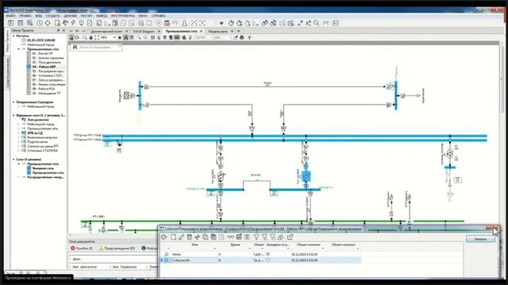Screen dimensions: 508x285
Task: Toggle the АРВ на СД variation checkbox
Action: point(24,133)
